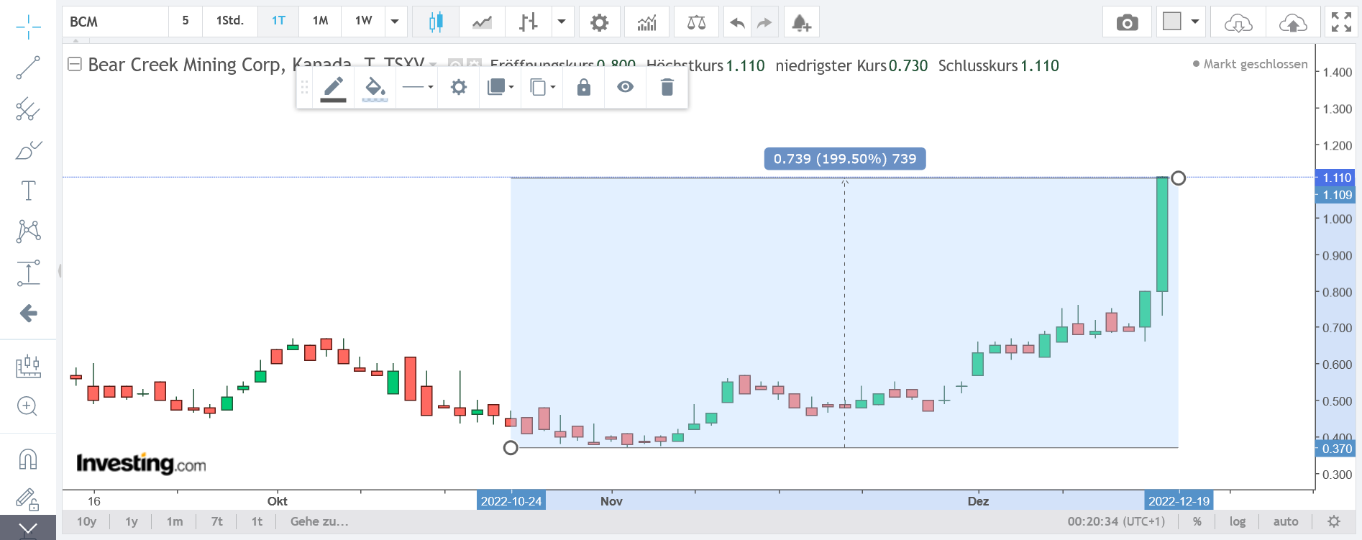Lock the selected drawing
This screenshot has width=1362, height=540.
tap(584, 88)
